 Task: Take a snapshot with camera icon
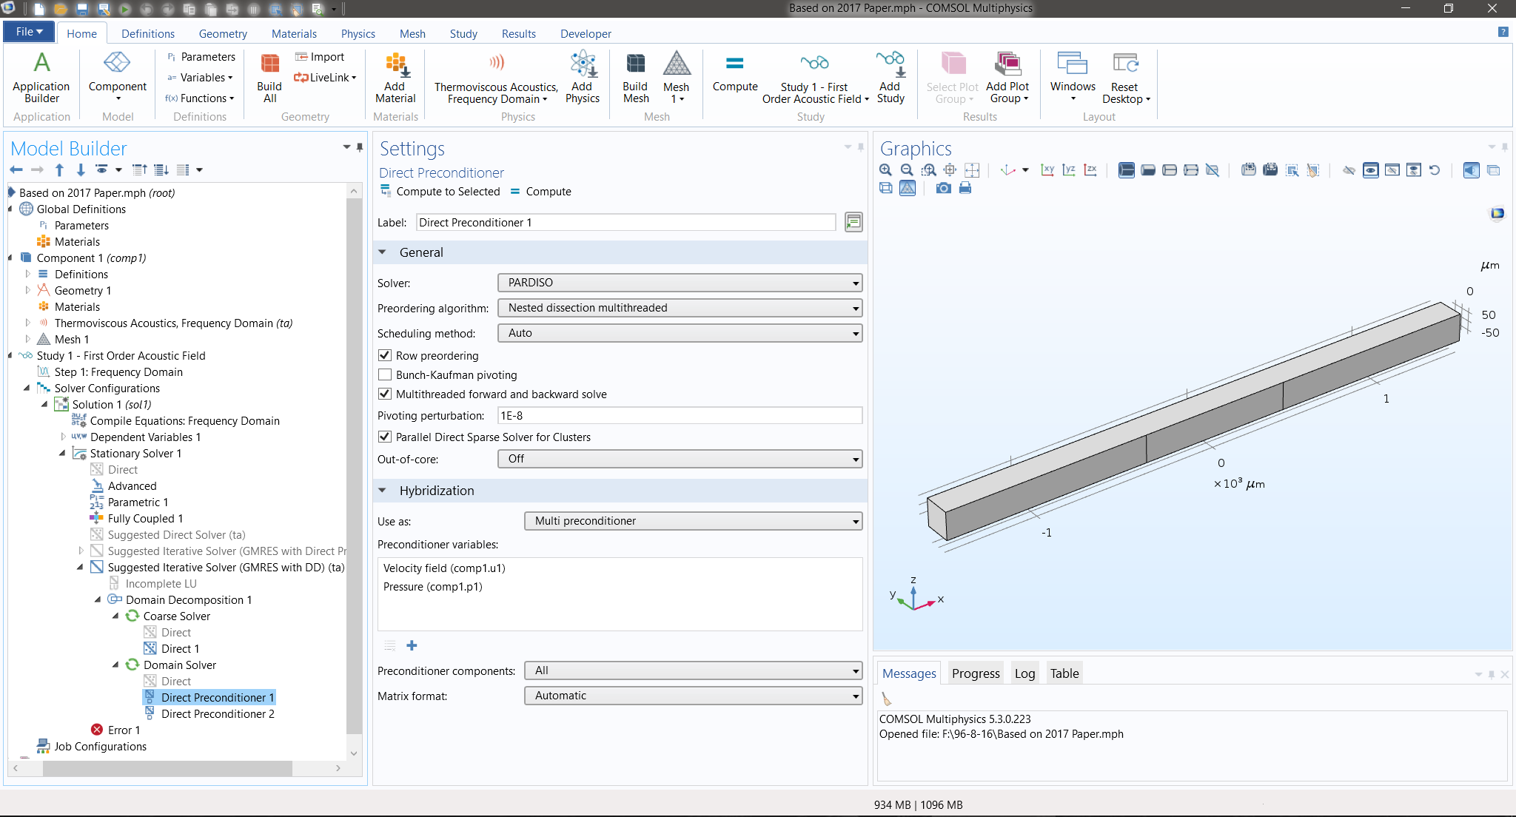943,189
